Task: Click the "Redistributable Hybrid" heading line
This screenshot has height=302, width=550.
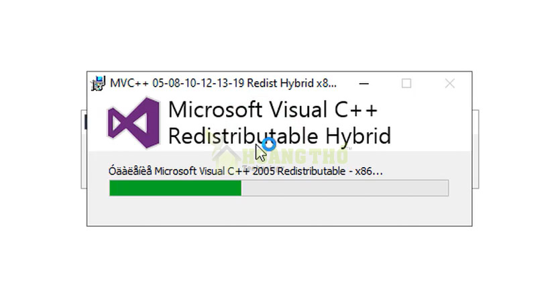Action: (279, 136)
